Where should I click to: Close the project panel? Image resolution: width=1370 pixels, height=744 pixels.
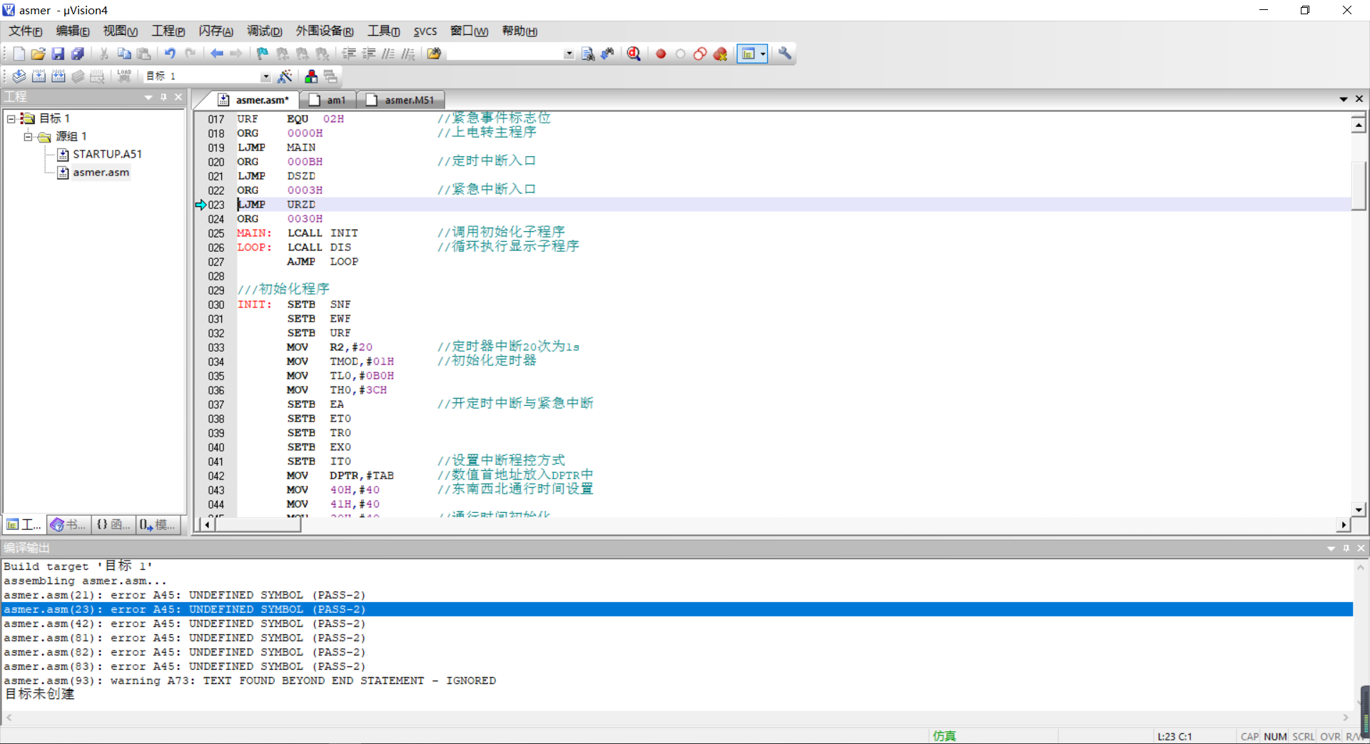click(x=178, y=97)
